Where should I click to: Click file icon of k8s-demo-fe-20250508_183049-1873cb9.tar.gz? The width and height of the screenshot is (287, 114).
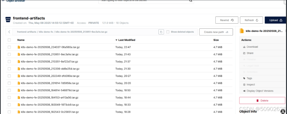pyautogui.click(x=19, y=105)
